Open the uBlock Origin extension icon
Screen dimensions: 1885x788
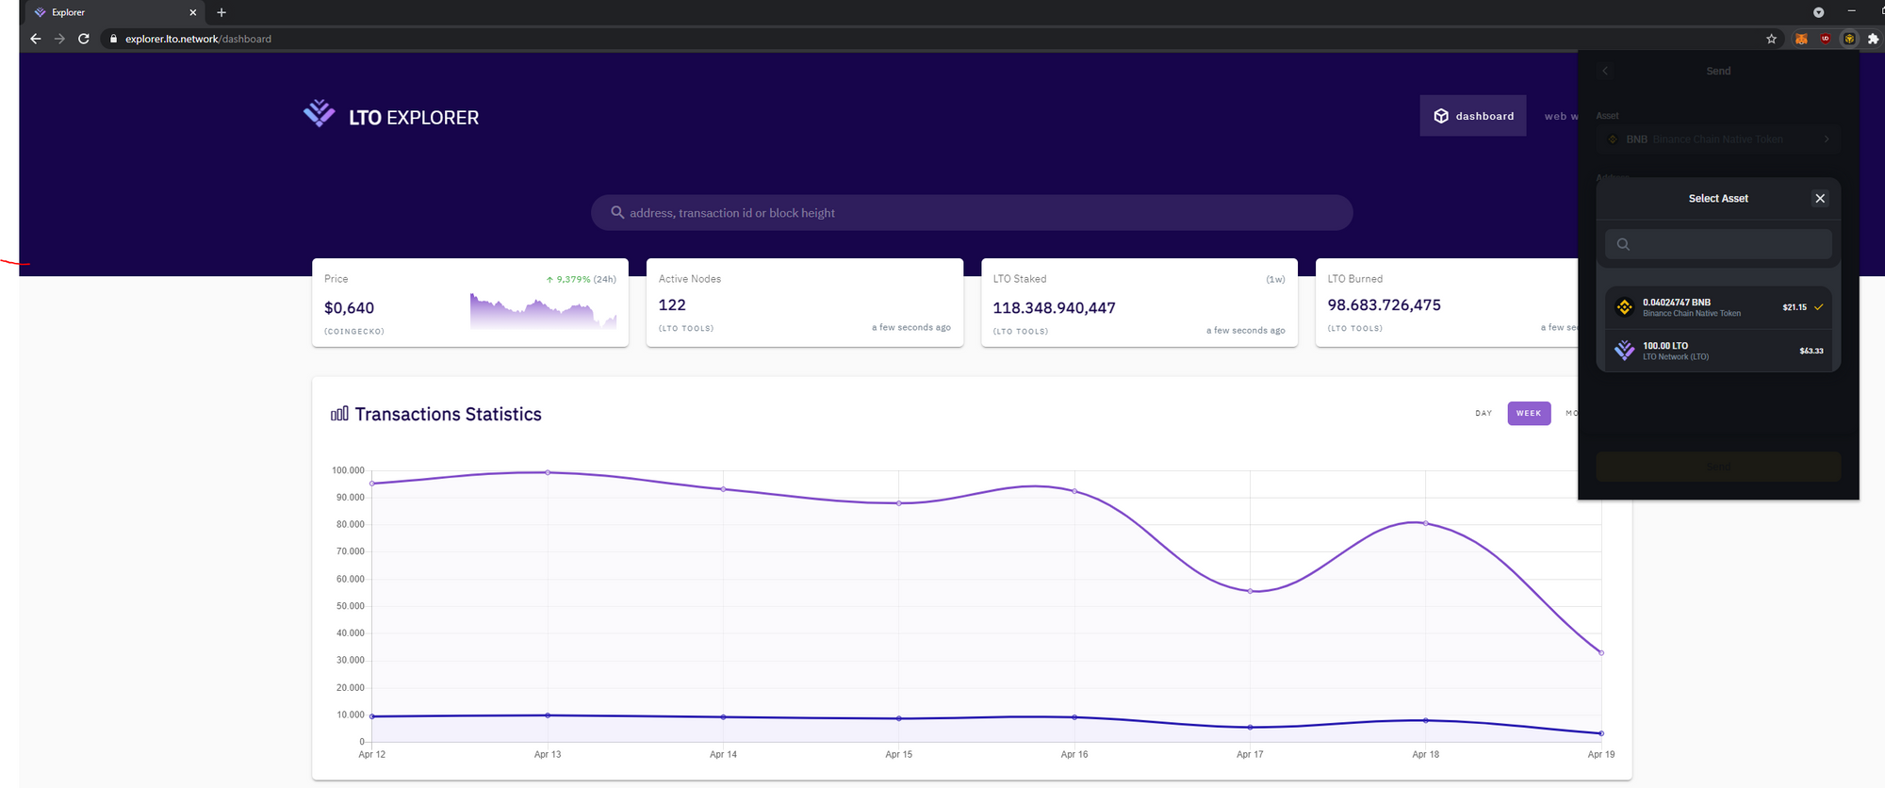point(1826,39)
